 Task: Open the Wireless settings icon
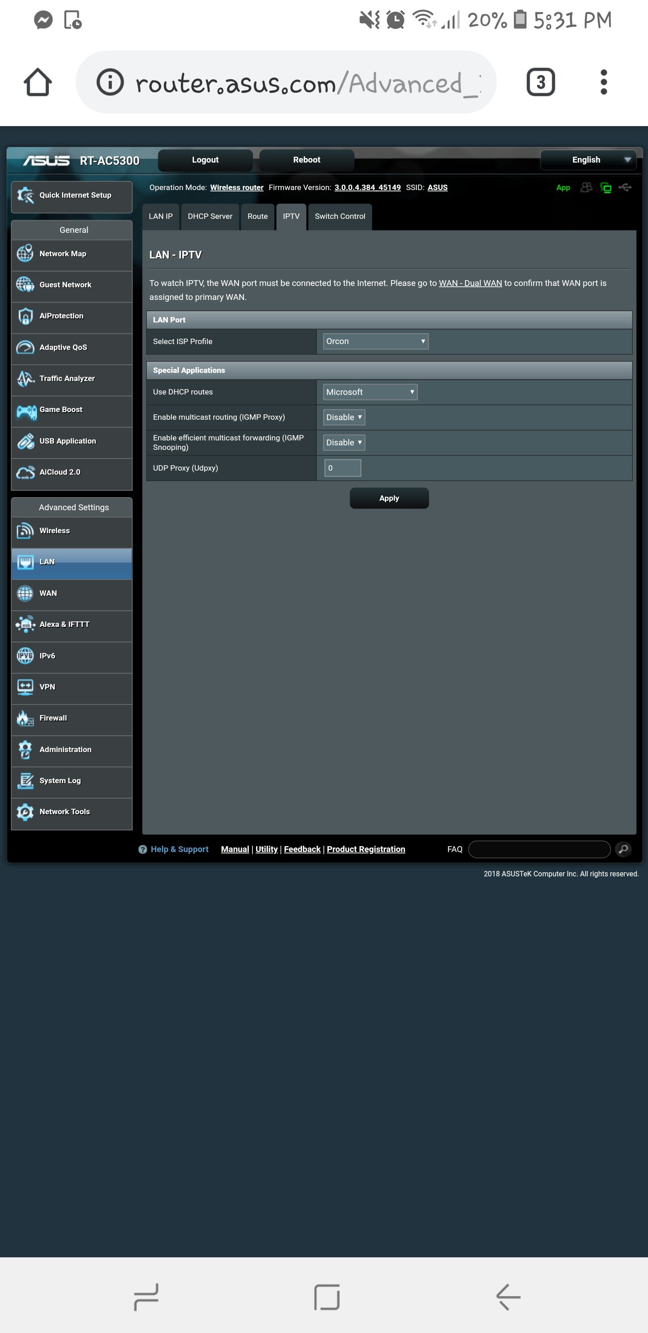point(25,531)
